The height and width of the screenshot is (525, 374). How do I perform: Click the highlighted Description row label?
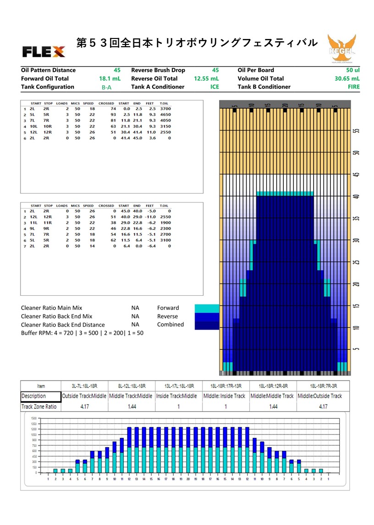(x=41, y=396)
